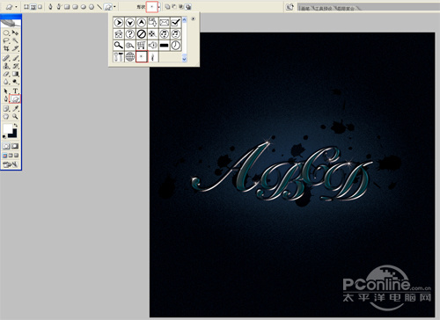Open the shape picker flyout menu
Viewport: 440px width, 320px height.
(x=193, y=18)
